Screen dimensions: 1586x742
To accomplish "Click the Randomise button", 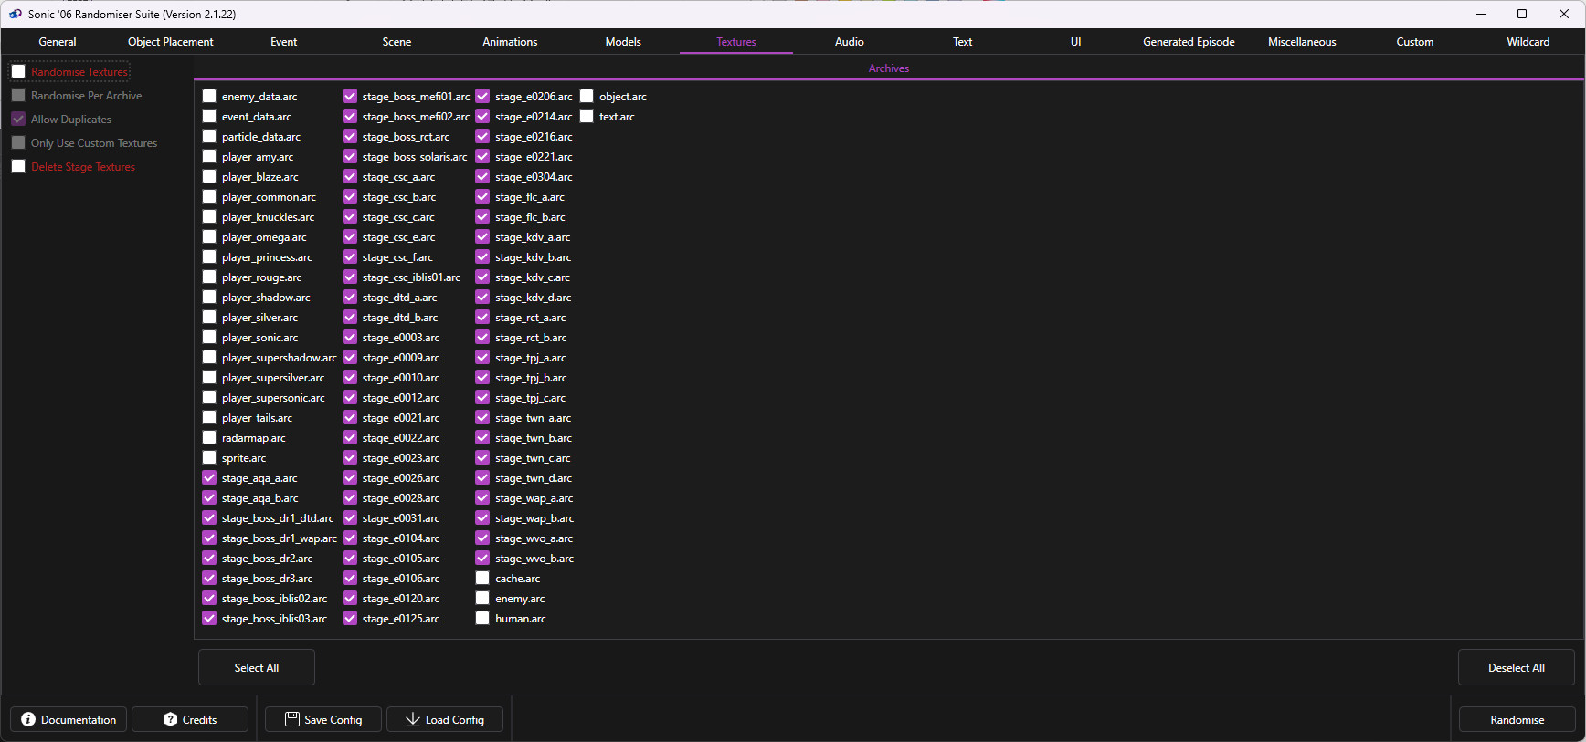I will (1517, 719).
